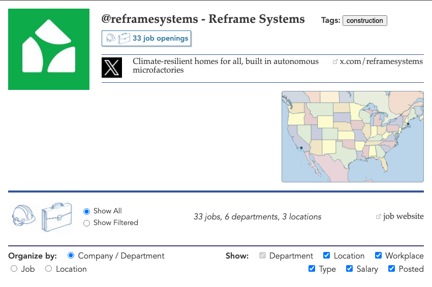Toggle the Workplace checkbox
The image size is (432, 287).
378,256
